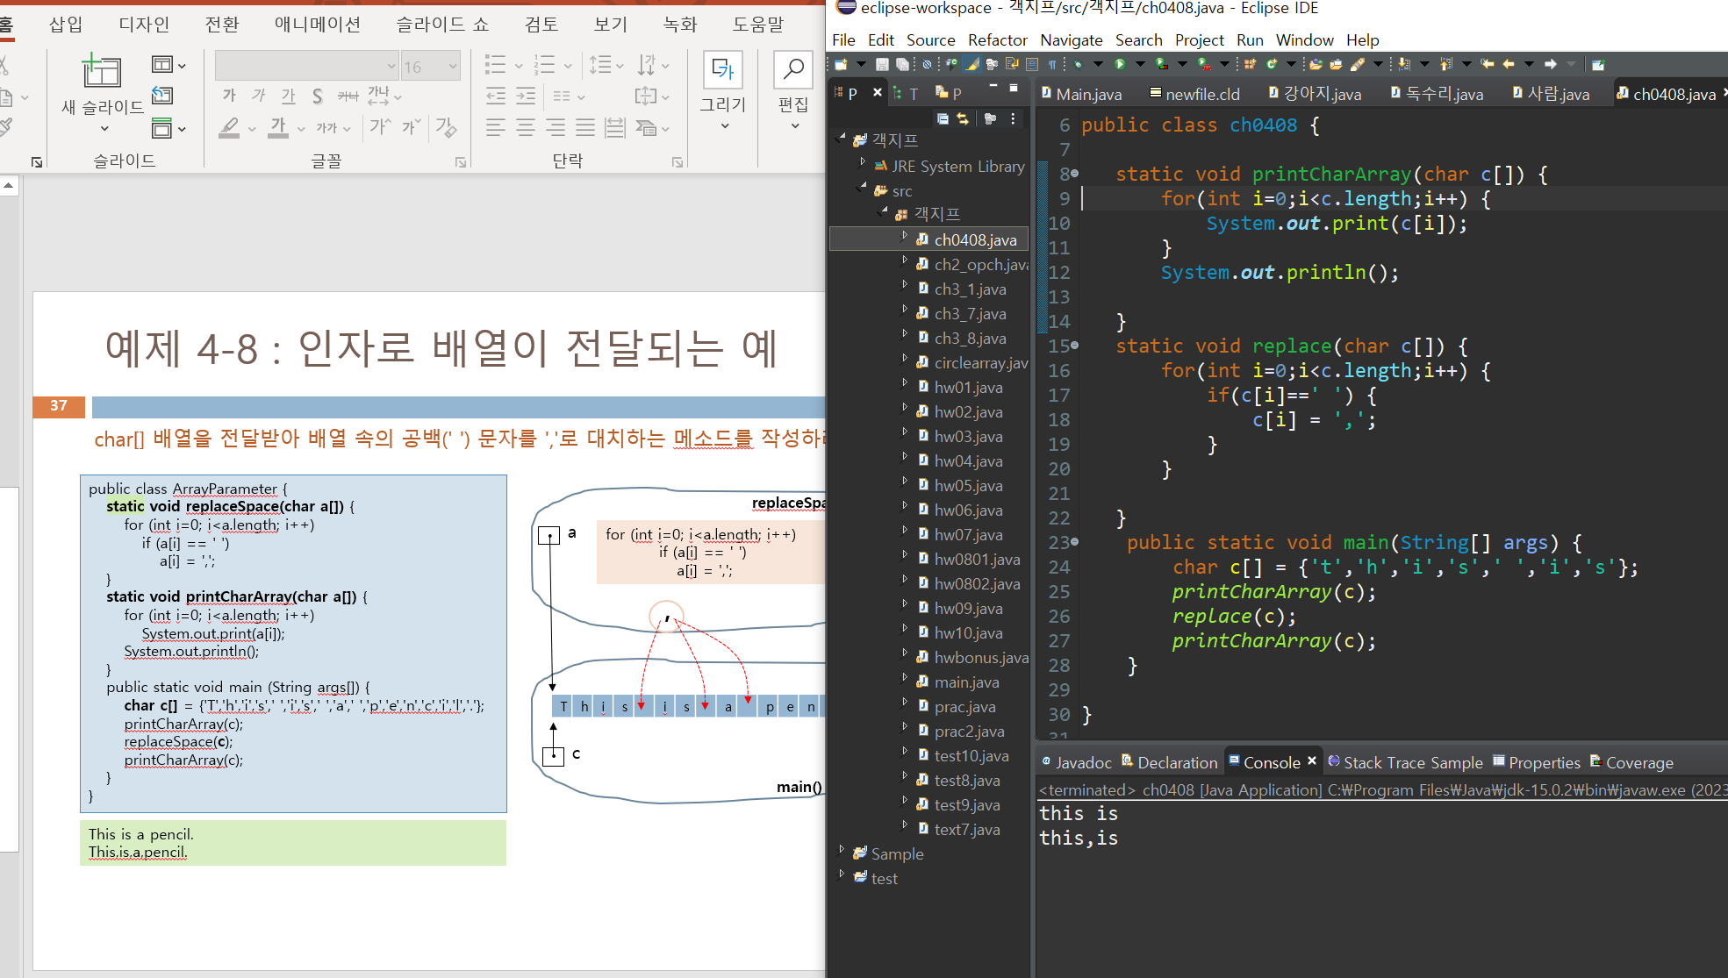This screenshot has width=1728, height=978.
Task: Click Eclipse Coverage run icon
Action: tap(1162, 64)
